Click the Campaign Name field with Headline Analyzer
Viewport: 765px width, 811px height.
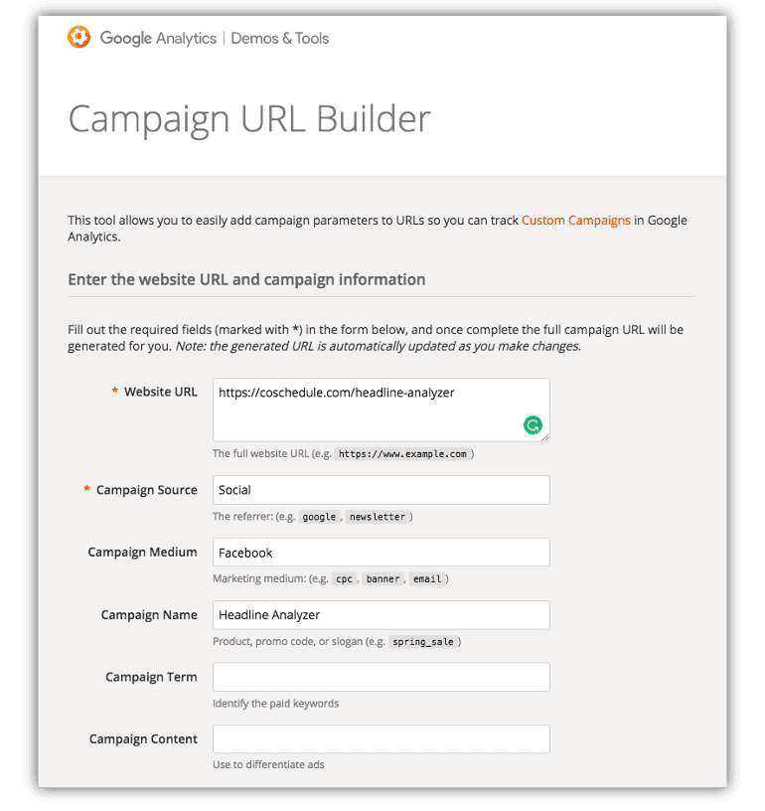(x=381, y=615)
